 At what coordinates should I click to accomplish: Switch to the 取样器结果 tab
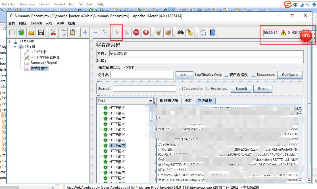pos(169,101)
